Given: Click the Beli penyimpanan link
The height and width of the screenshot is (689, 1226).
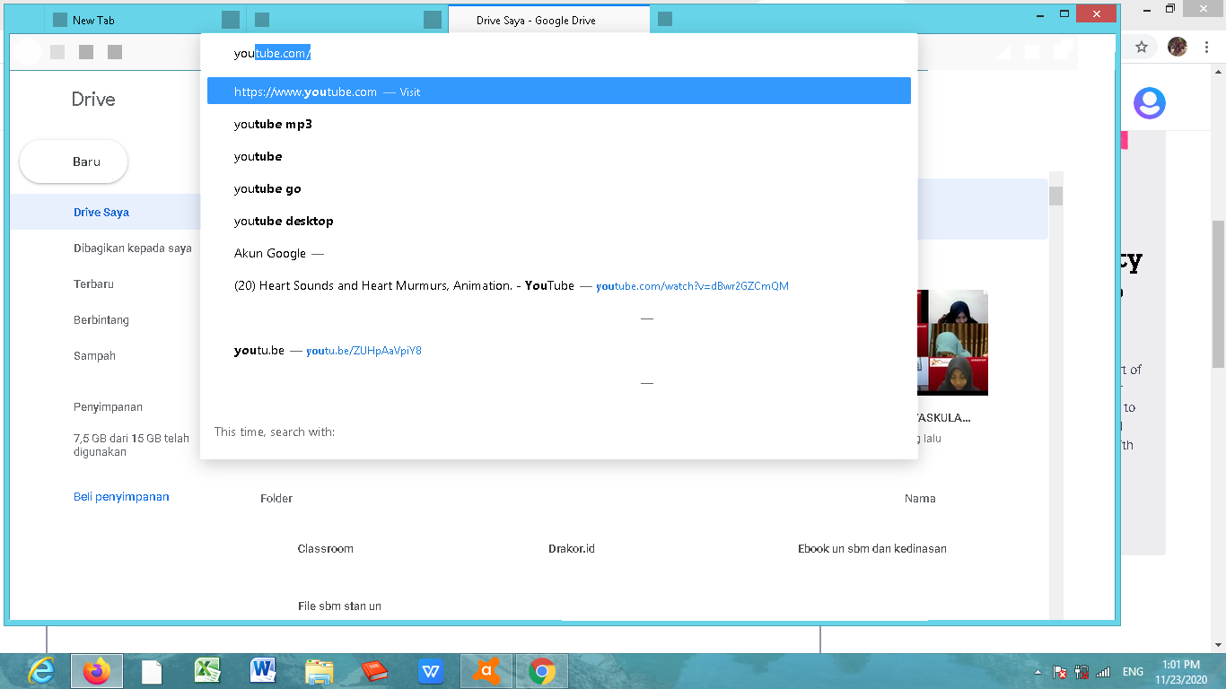Looking at the screenshot, I should (x=121, y=496).
